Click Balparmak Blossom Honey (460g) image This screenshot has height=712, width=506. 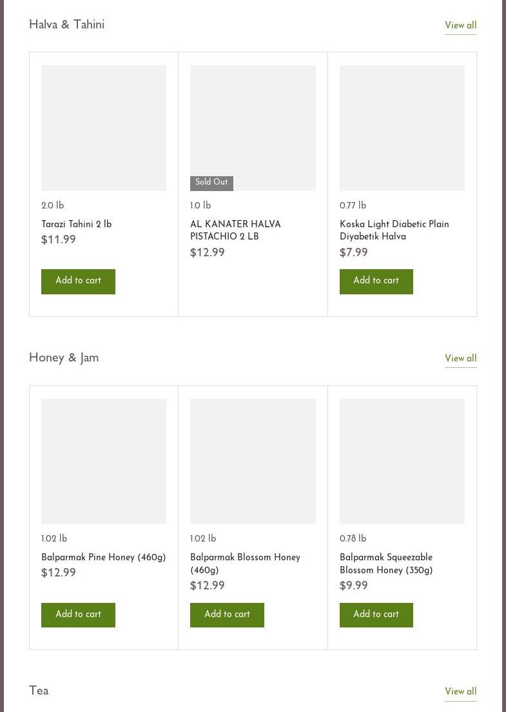tap(253, 461)
